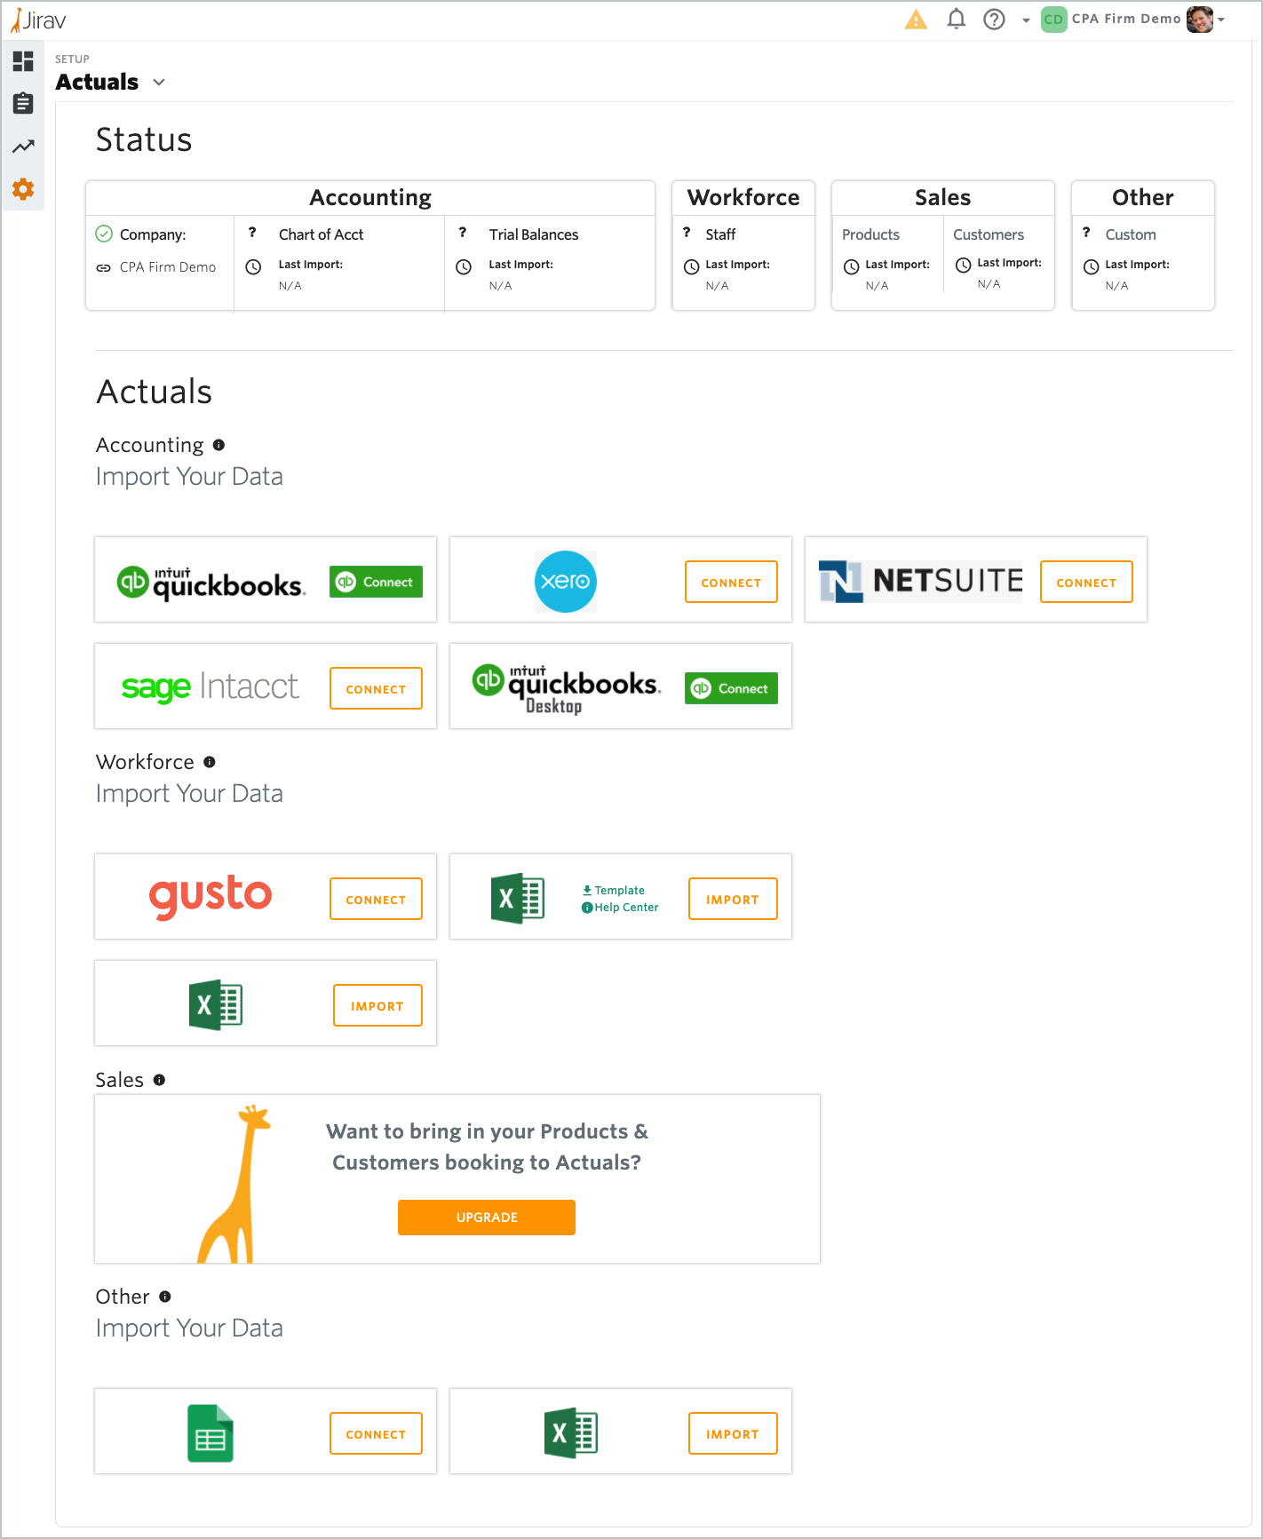
Task: Click the Sales info icon
Action: point(159,1080)
